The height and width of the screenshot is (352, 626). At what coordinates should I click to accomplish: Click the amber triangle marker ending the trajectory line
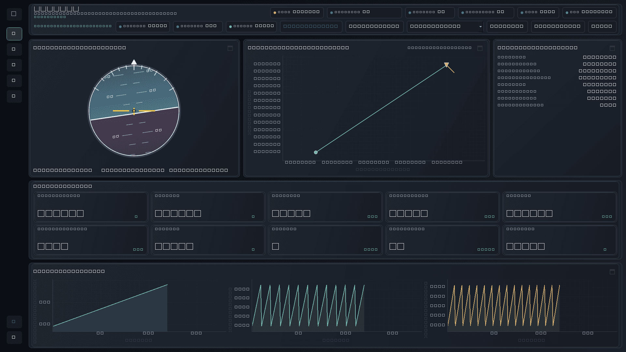446,65
